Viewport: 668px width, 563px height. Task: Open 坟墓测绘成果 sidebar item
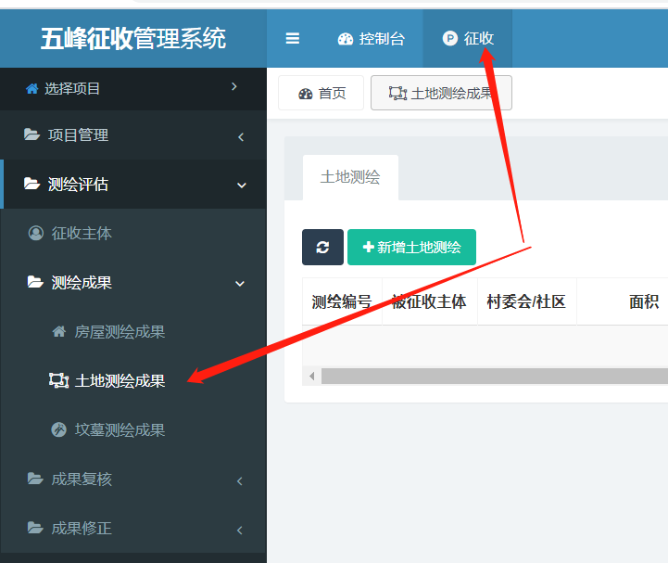pos(132,429)
